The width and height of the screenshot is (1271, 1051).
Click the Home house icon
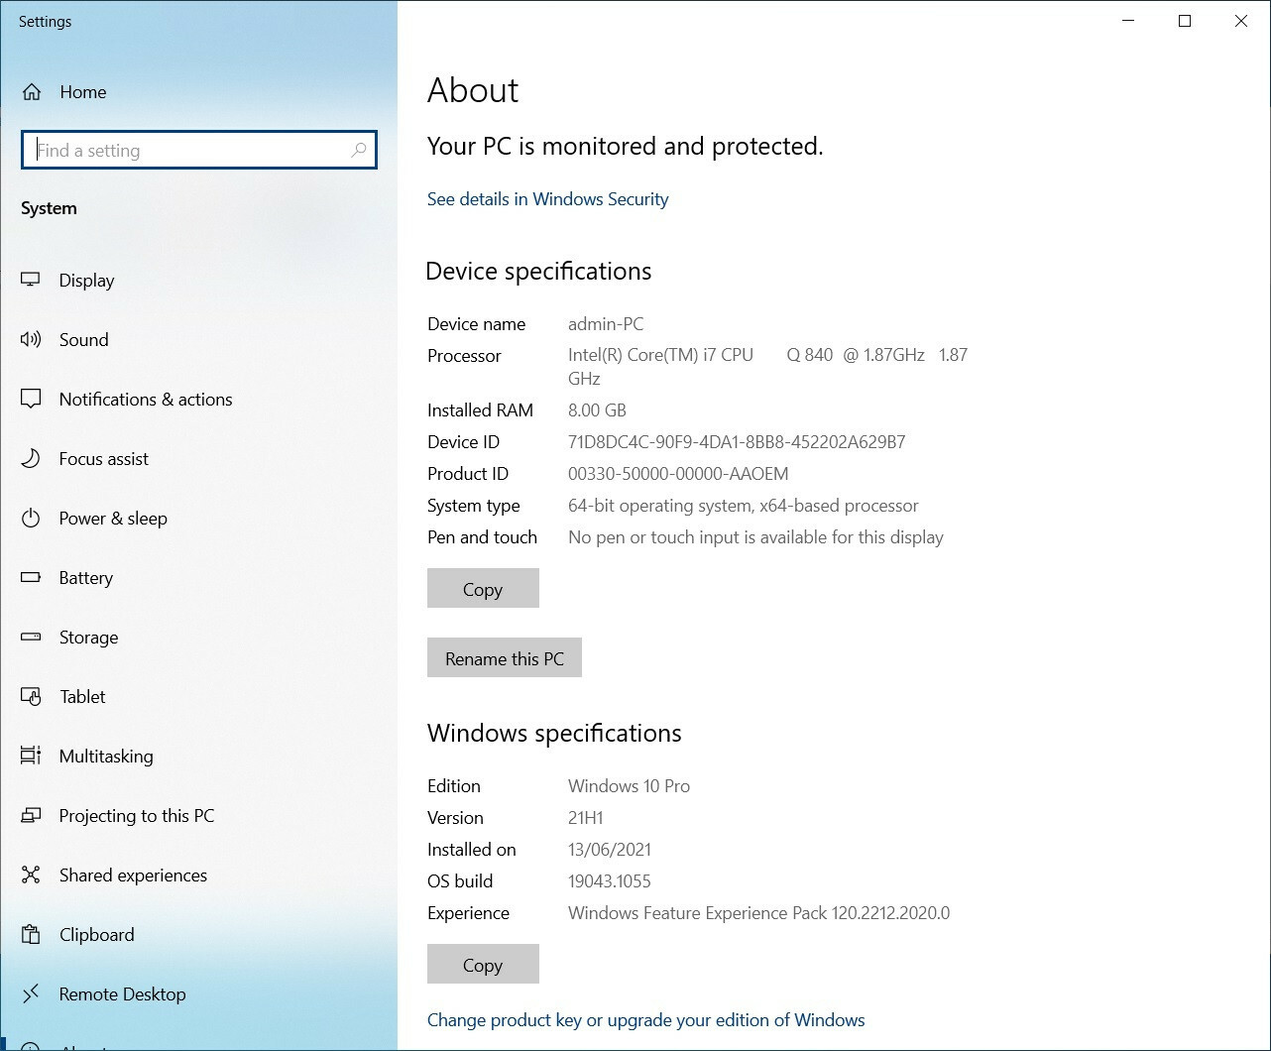point(32,92)
